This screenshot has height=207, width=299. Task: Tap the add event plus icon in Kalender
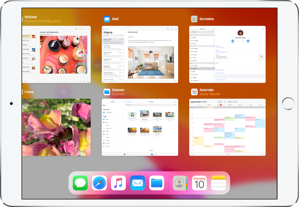tap(263, 101)
